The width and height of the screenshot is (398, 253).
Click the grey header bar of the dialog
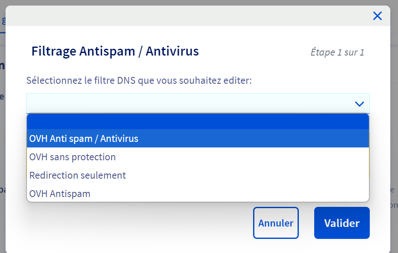pos(188,16)
